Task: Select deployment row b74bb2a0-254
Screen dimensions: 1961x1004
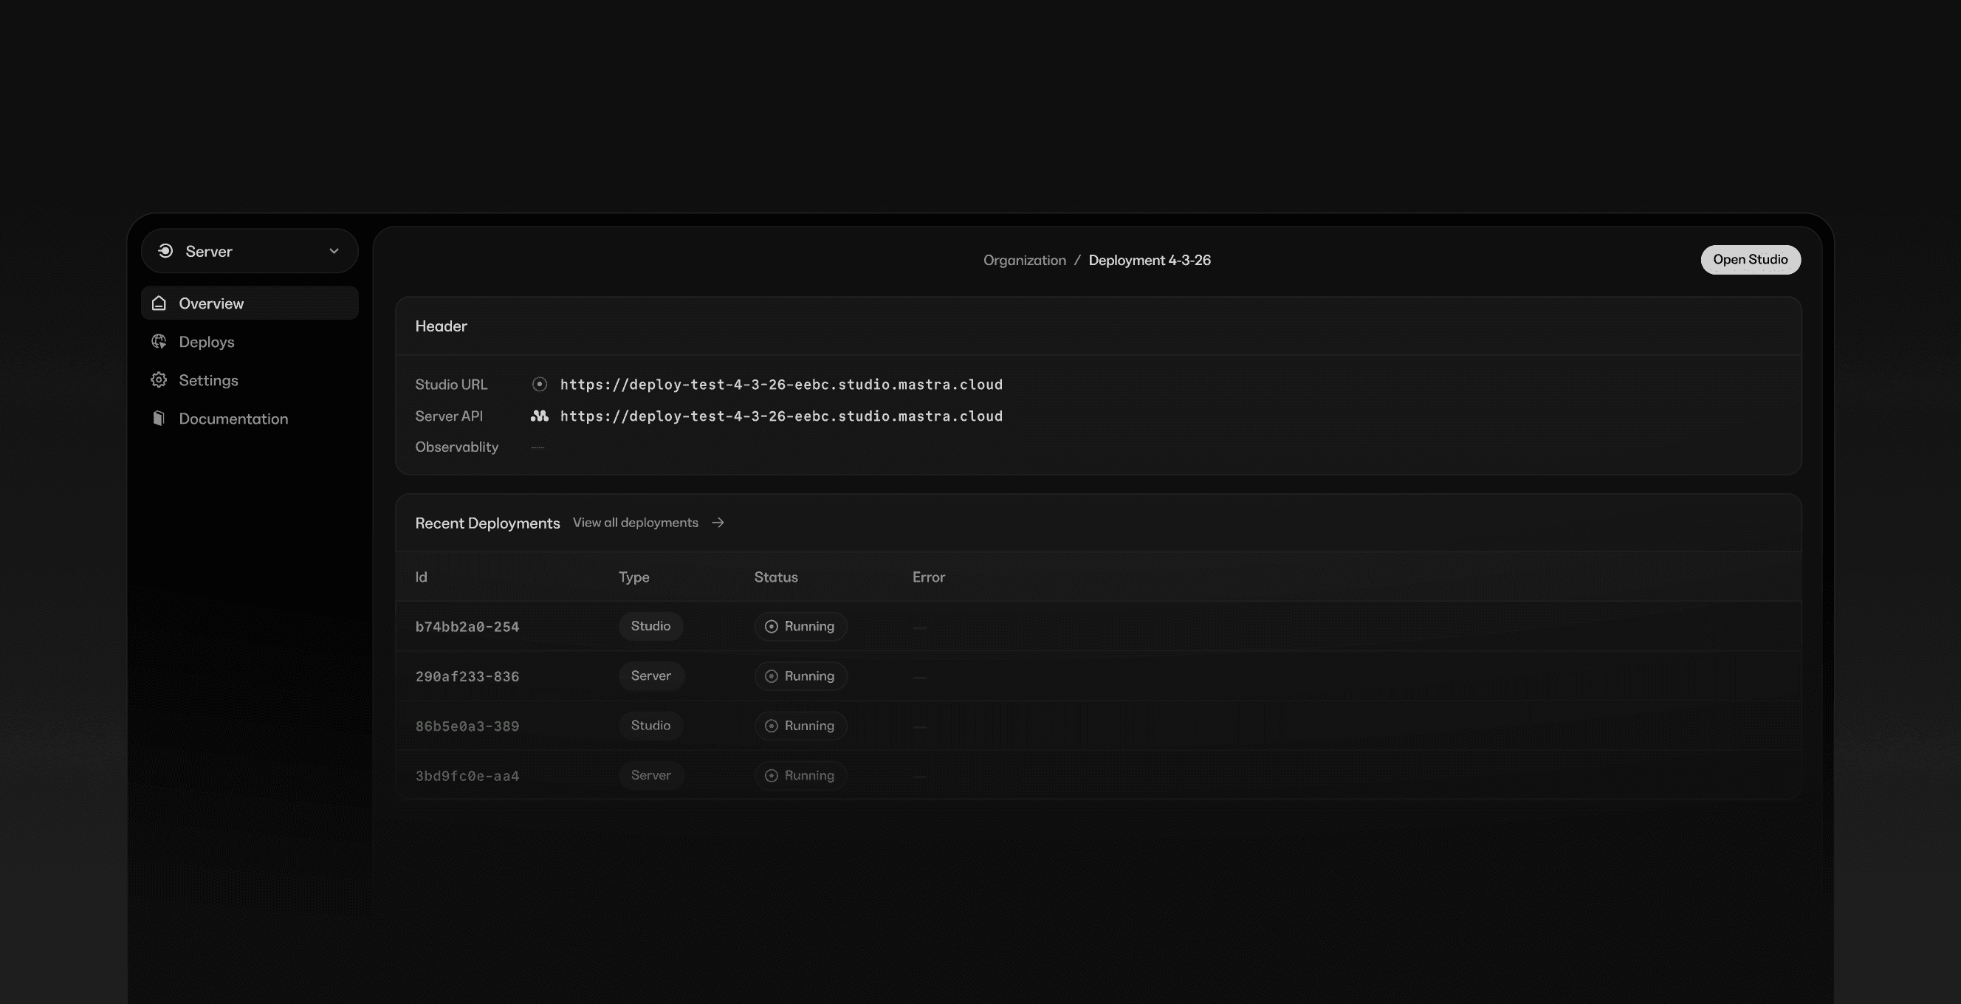Action: coord(467,627)
